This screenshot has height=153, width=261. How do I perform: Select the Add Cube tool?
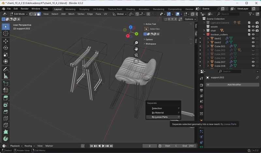(x=6, y=84)
